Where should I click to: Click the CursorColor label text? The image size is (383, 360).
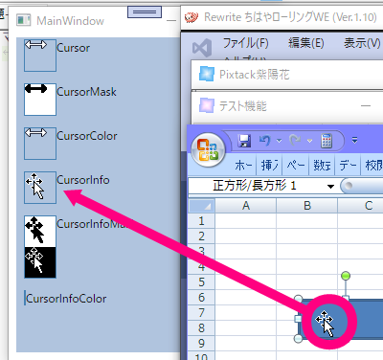[87, 136]
